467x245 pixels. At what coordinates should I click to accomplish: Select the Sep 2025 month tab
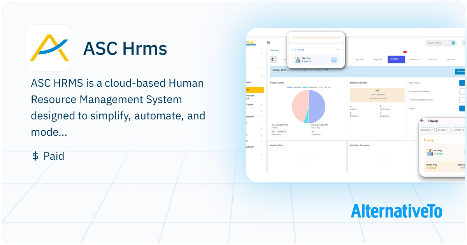378,59
